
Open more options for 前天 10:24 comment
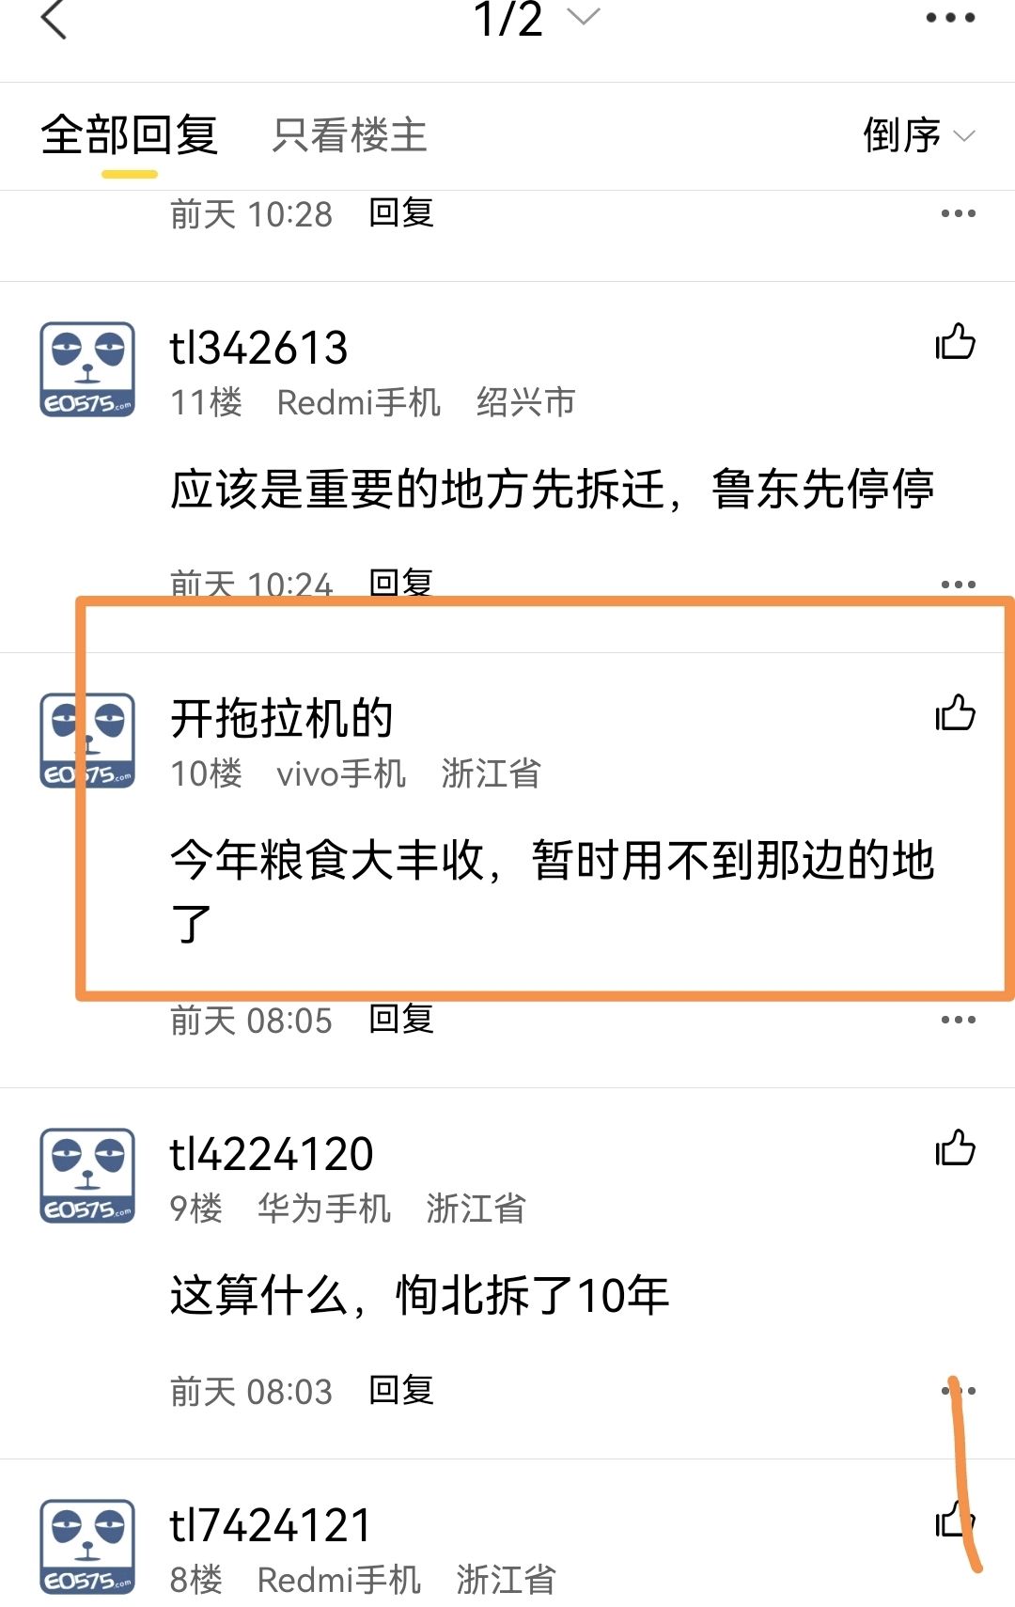[958, 585]
